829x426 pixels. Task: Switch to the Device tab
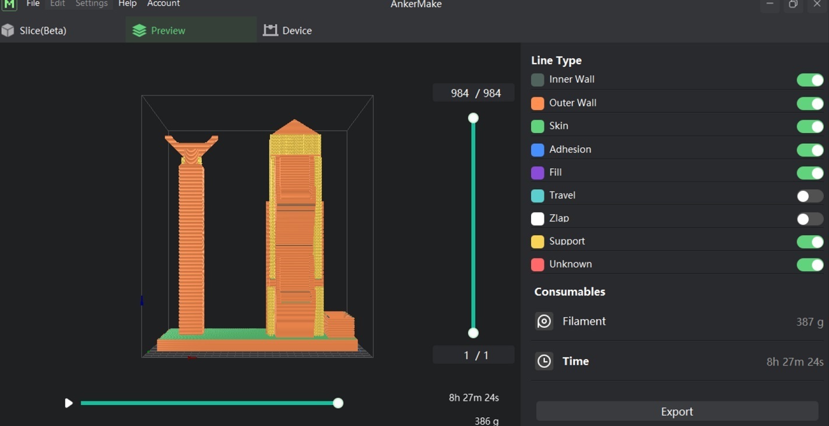(x=288, y=30)
